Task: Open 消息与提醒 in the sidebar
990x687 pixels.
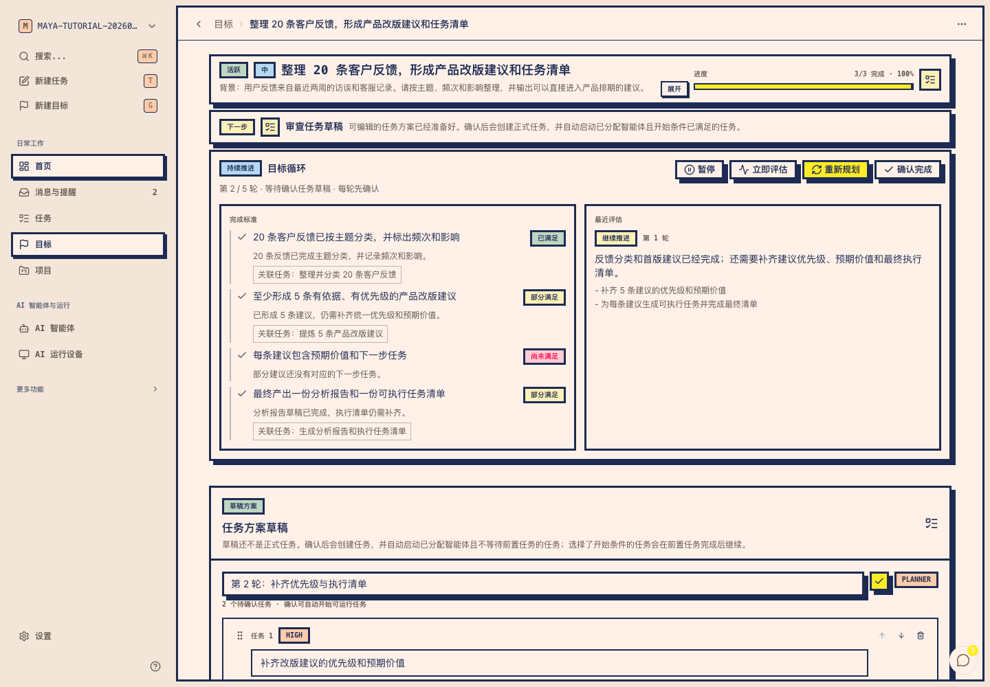Action: [x=88, y=192]
